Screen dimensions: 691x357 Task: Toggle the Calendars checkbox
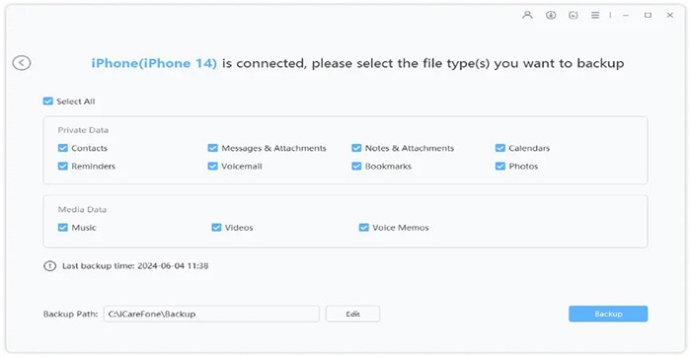(500, 148)
